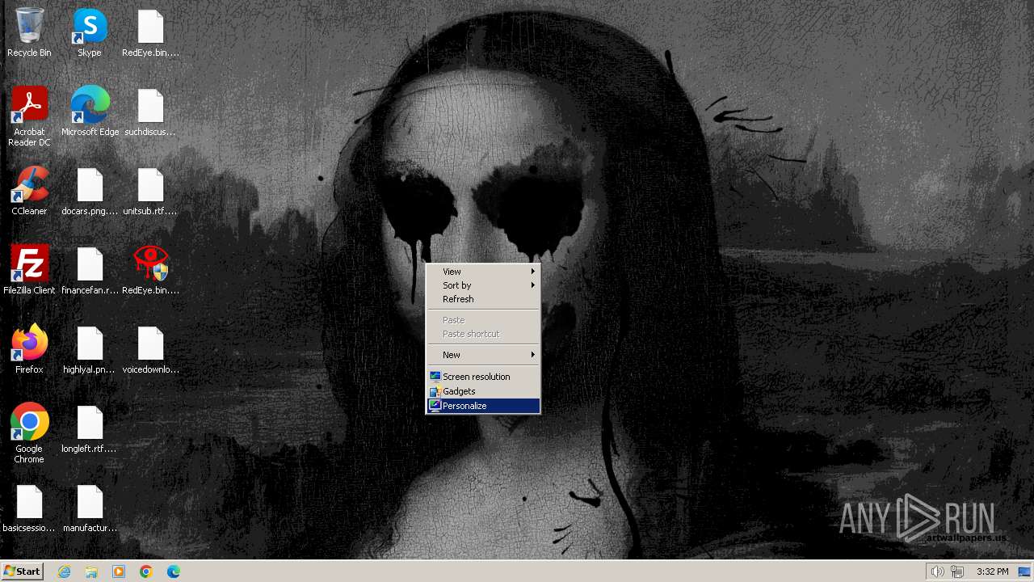Select the financefan file icon
Screen dimensions: 1034x582
click(x=90, y=270)
